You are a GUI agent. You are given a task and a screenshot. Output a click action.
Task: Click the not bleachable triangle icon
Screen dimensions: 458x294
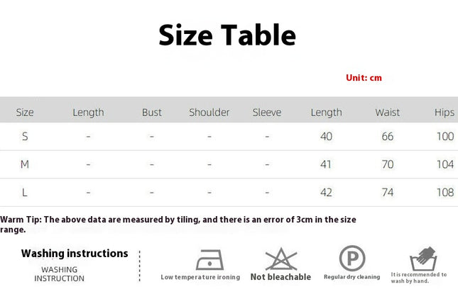281,259
